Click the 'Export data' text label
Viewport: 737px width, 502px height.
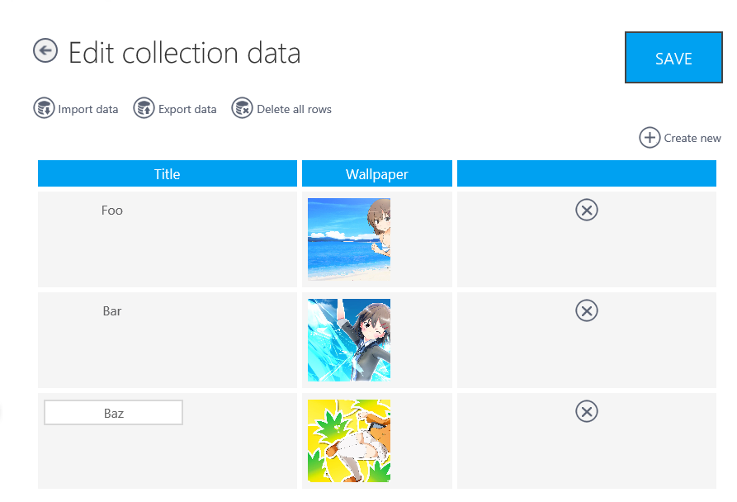(x=187, y=109)
